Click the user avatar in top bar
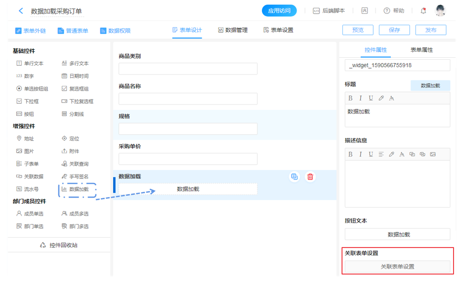The width and height of the screenshot is (464, 284). click(440, 11)
